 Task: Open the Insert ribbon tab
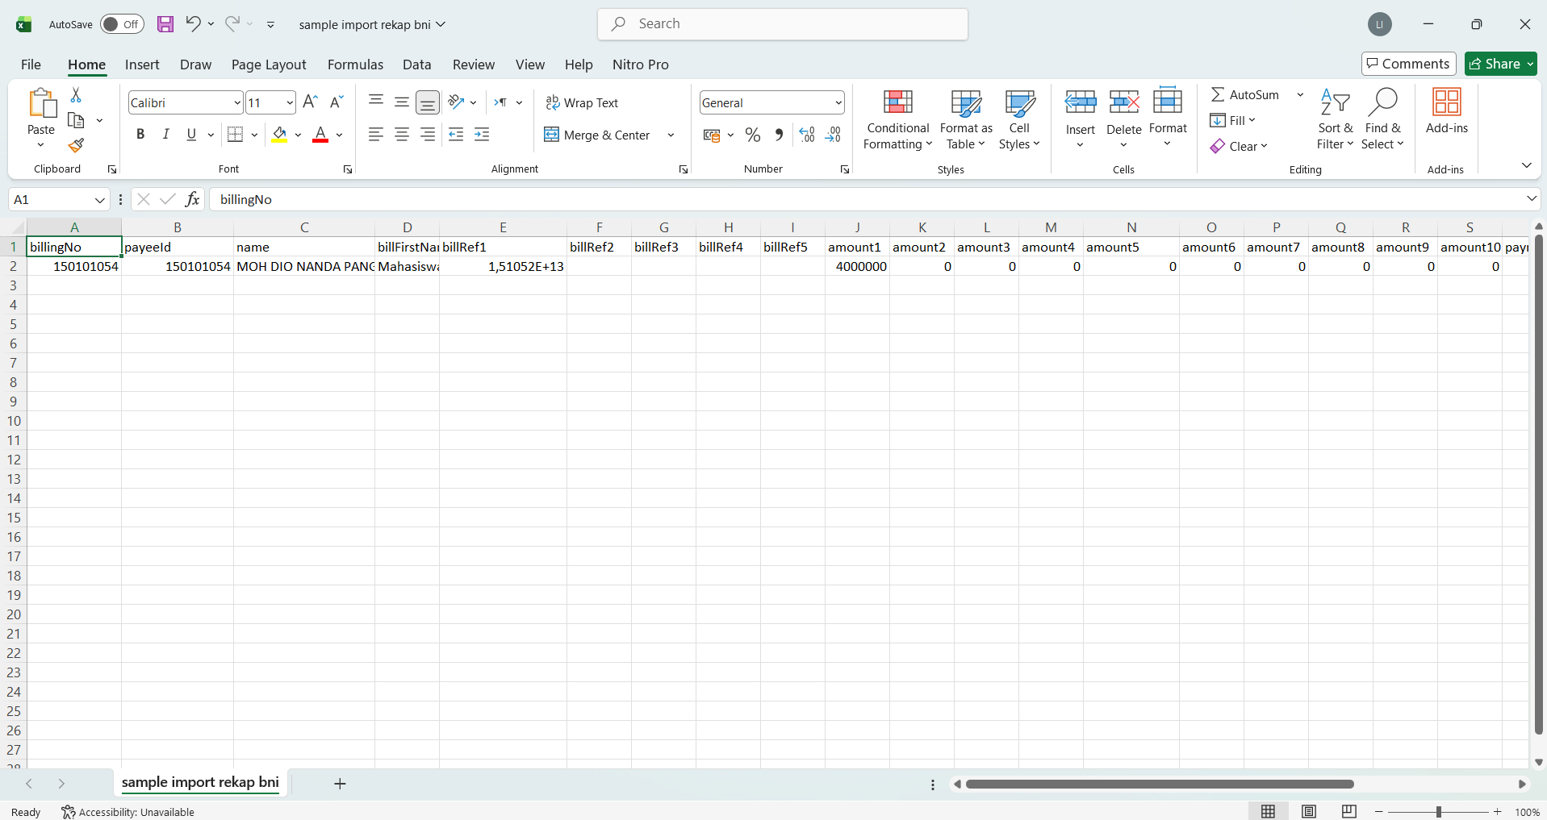pyautogui.click(x=142, y=65)
